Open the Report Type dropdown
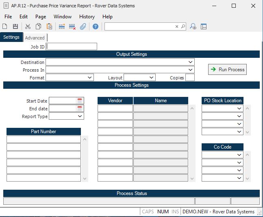This screenshot has width=263, height=217. pos(80,116)
